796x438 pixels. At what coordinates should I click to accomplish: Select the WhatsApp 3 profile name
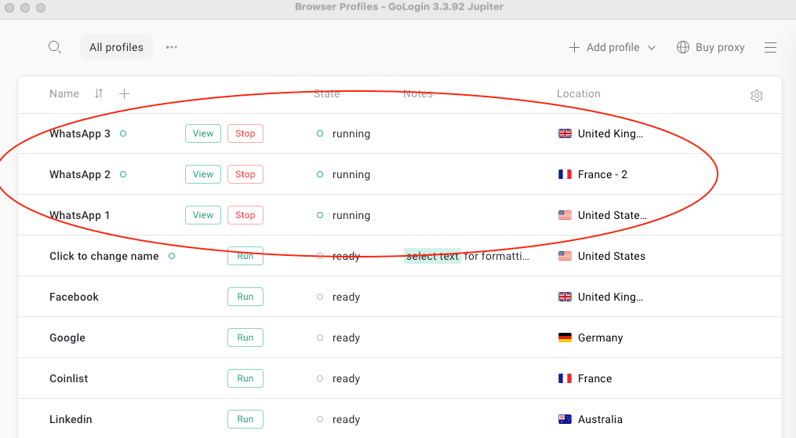pos(80,133)
